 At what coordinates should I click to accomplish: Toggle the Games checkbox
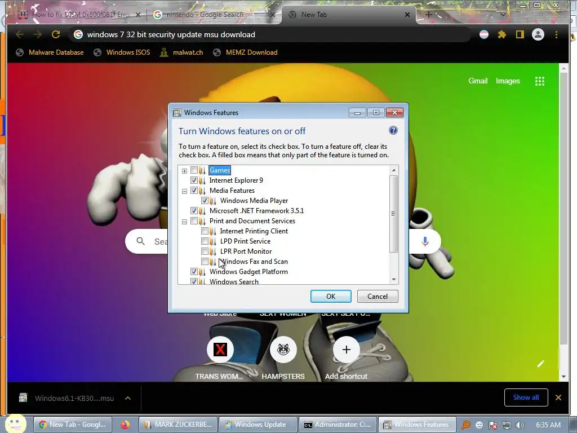click(194, 170)
